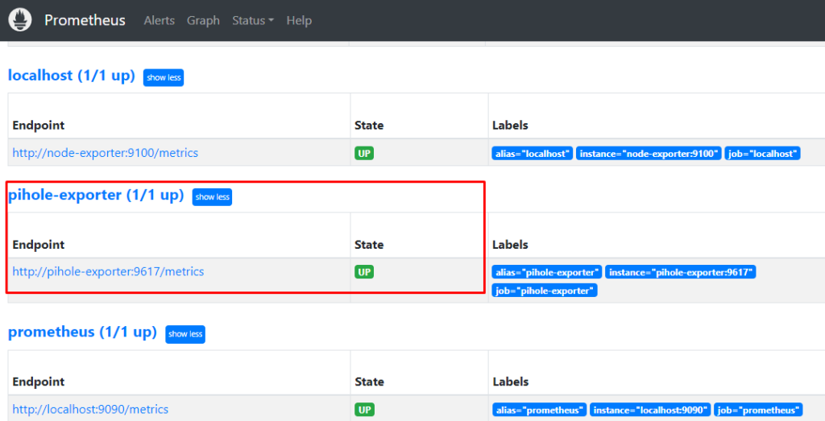825x421 pixels.
Task: Click the localhost (1/1 up) heading
Action: [72, 76]
